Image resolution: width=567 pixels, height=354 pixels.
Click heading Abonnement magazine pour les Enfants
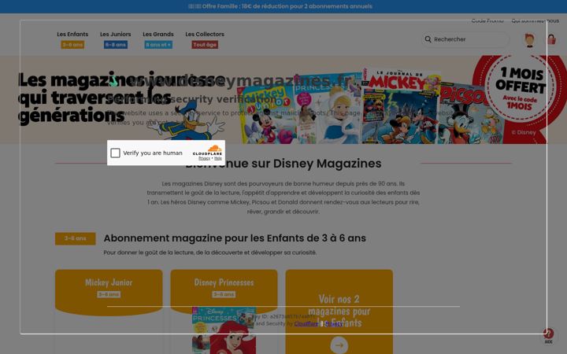pos(235,238)
